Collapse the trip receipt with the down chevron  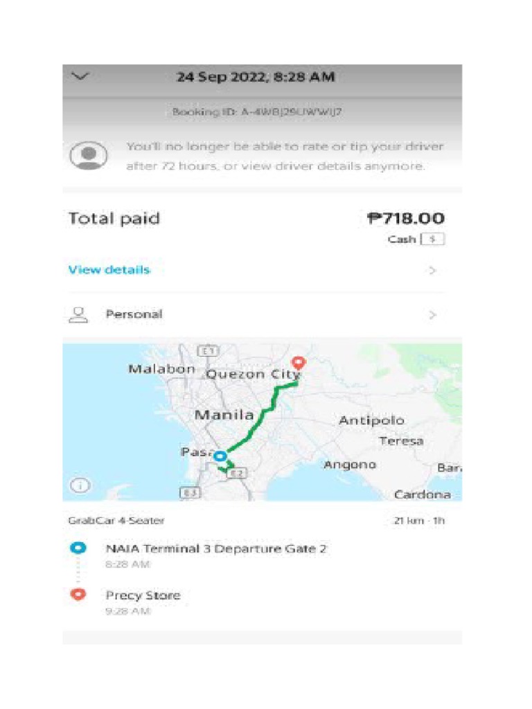pyautogui.click(x=81, y=77)
